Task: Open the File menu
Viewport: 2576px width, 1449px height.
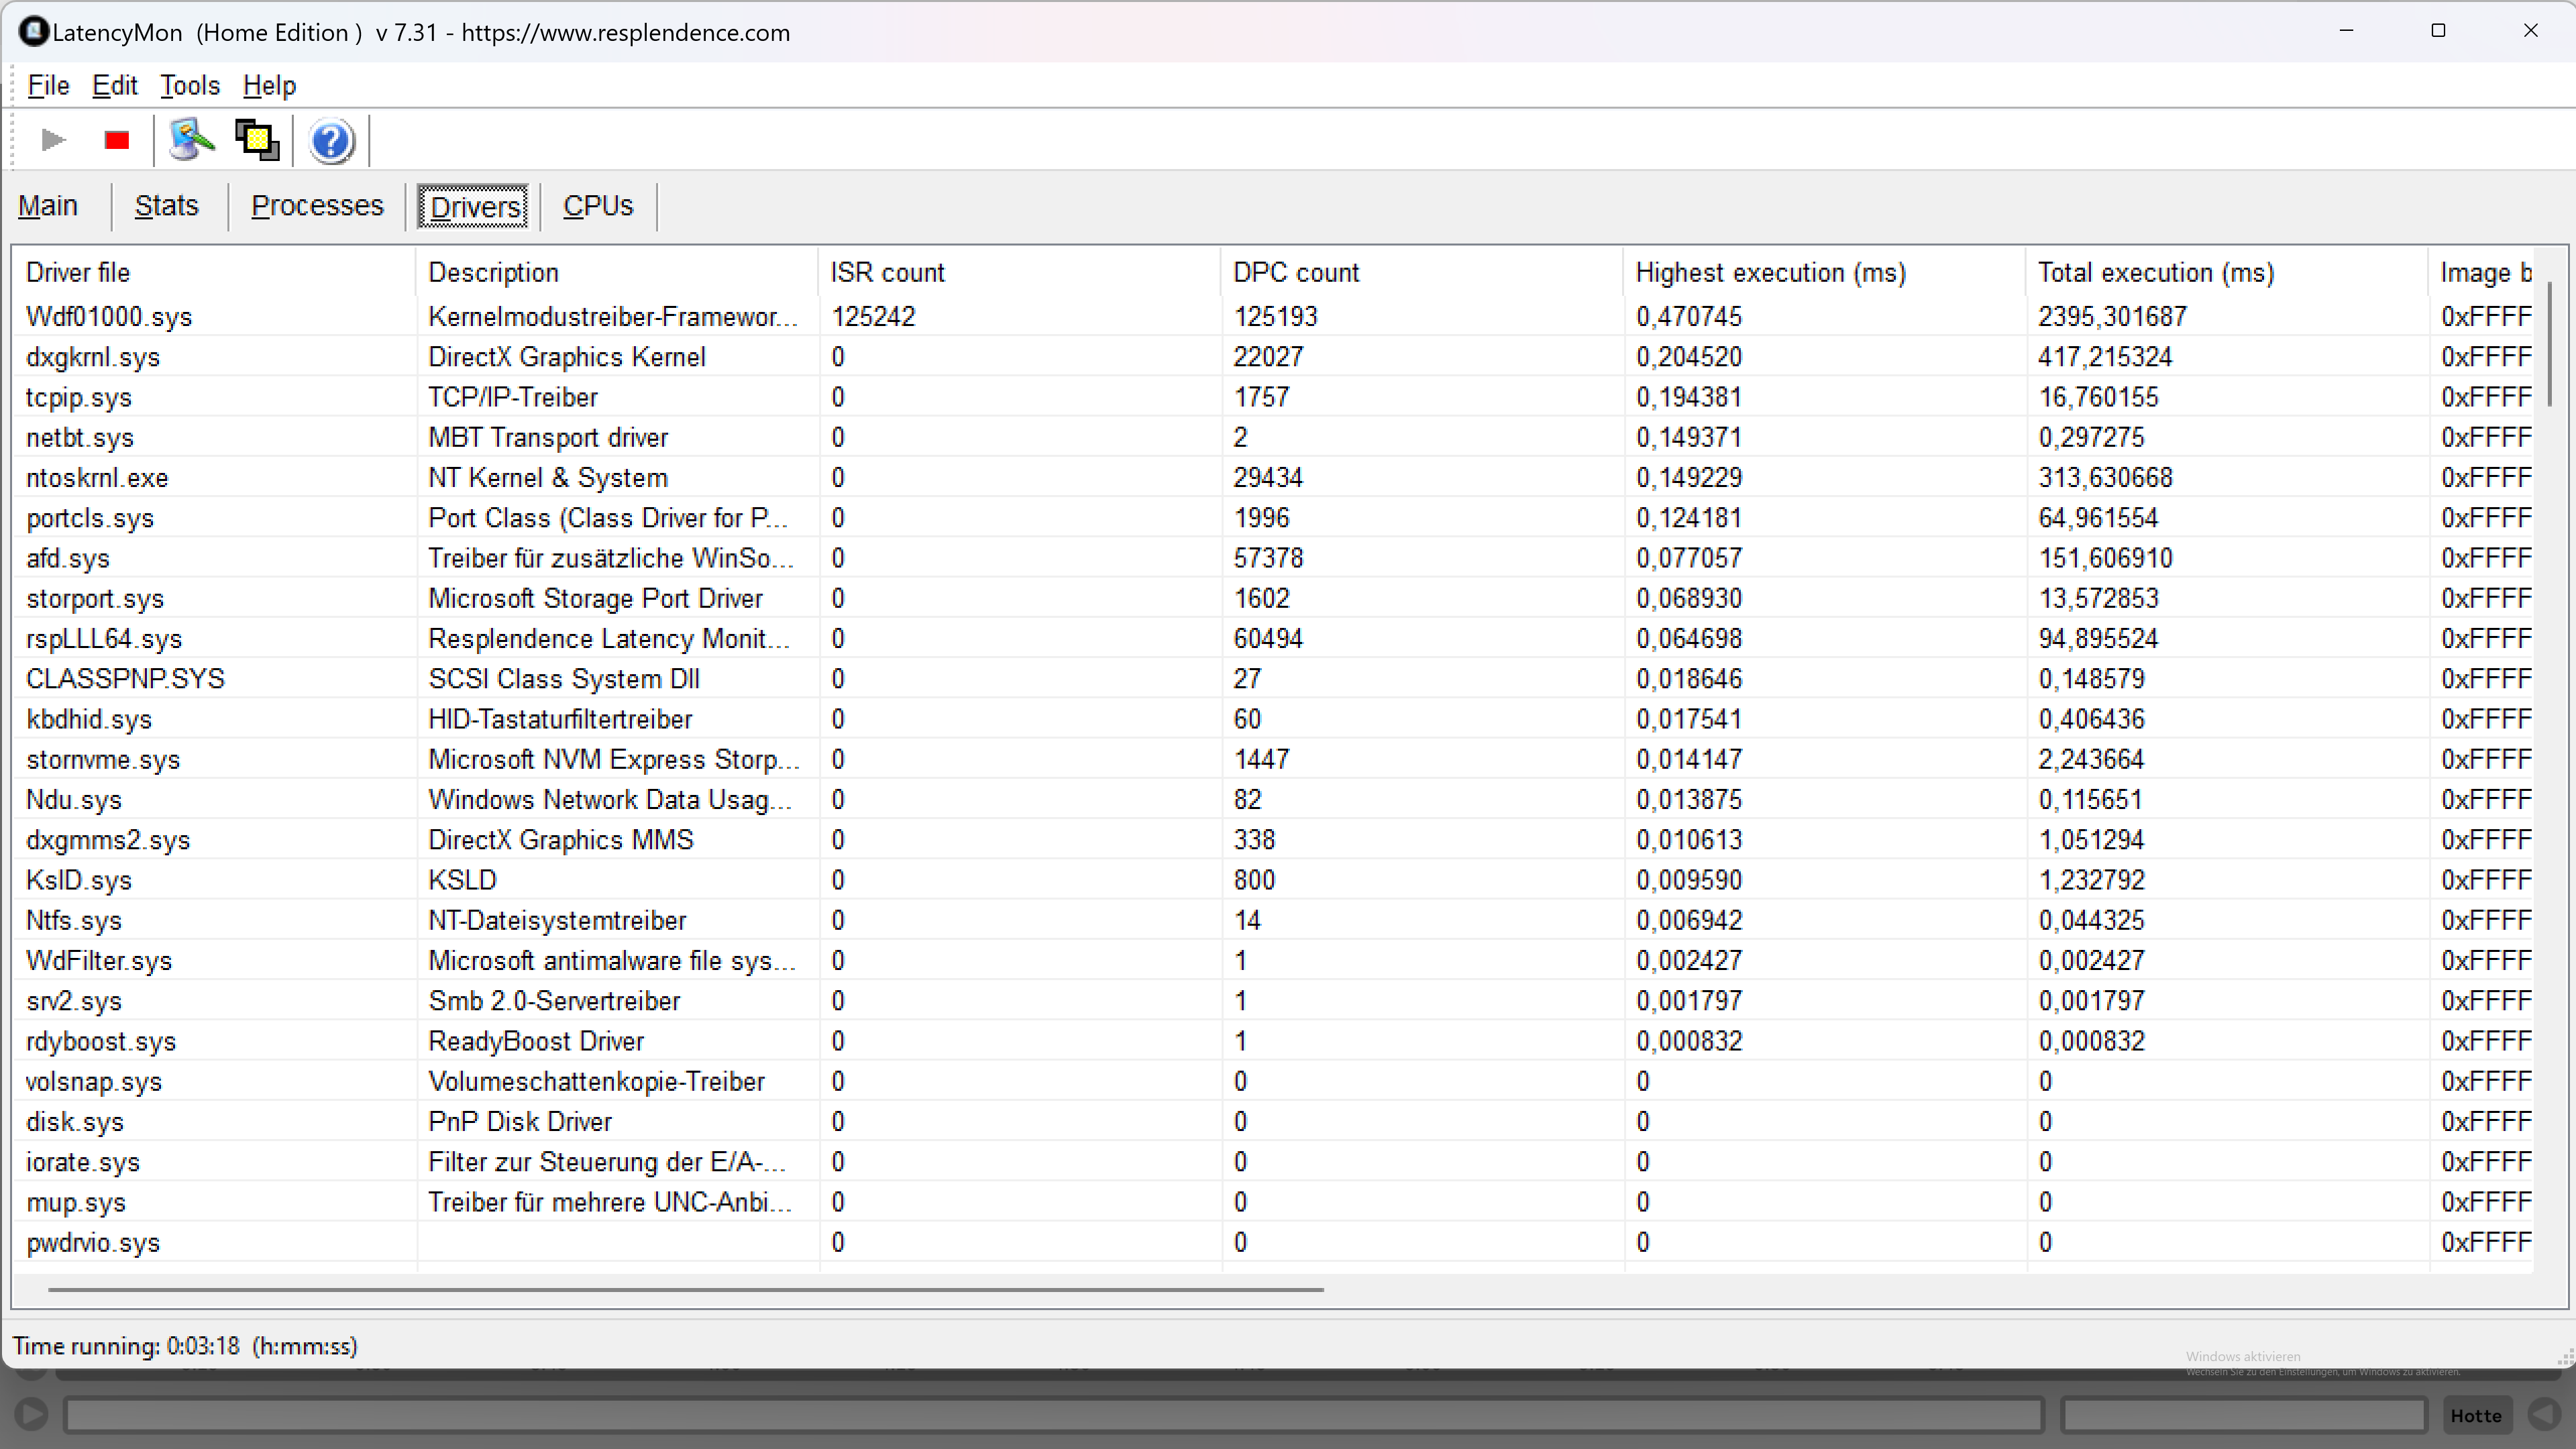Action: [x=48, y=86]
